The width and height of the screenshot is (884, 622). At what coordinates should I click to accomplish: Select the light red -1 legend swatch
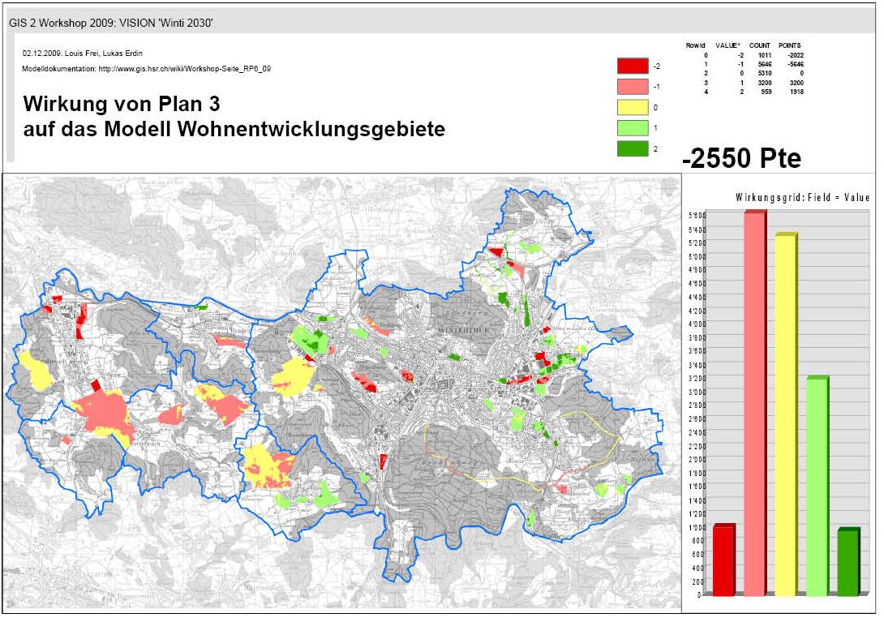pos(633,86)
